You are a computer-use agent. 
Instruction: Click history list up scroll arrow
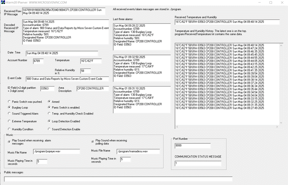tap(281, 45)
